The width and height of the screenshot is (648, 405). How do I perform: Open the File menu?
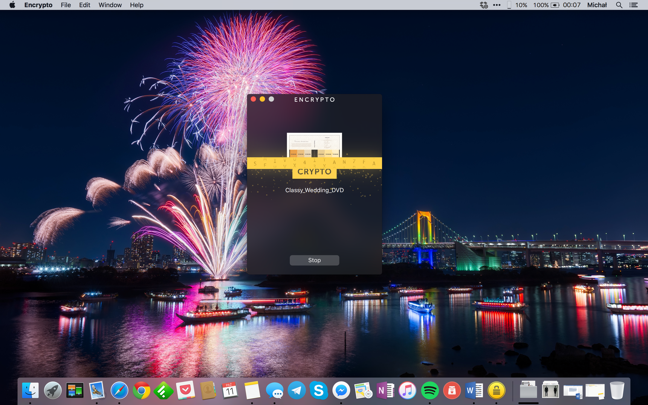[66, 5]
